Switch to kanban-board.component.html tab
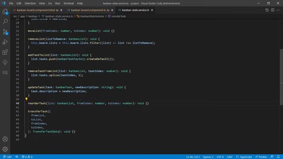 pos(37,10)
